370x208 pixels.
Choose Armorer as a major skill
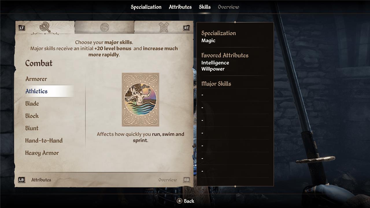(x=36, y=79)
